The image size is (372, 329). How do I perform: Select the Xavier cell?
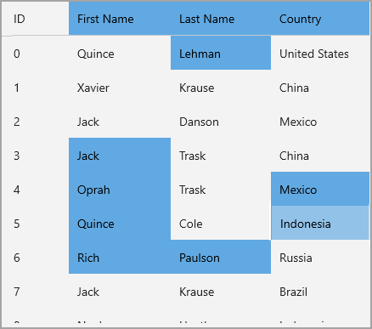click(120, 87)
